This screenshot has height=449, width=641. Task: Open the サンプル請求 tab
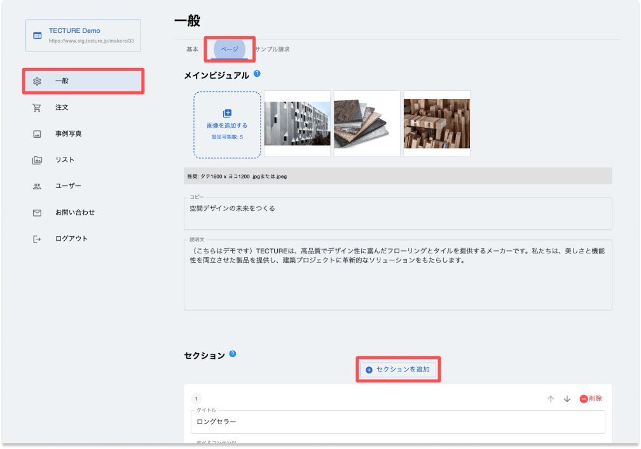coord(273,49)
